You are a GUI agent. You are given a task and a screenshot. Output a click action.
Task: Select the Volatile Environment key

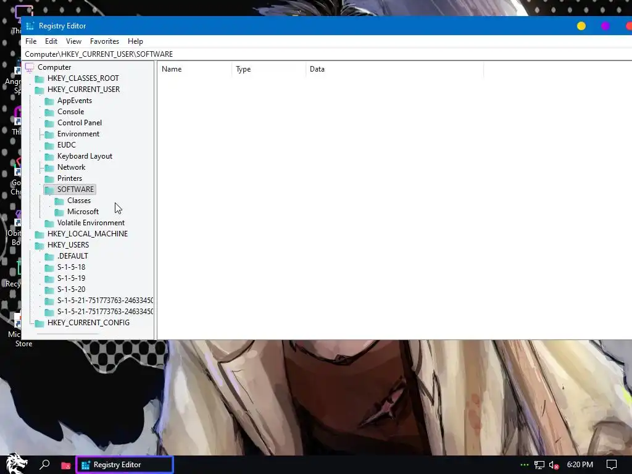[x=91, y=222]
